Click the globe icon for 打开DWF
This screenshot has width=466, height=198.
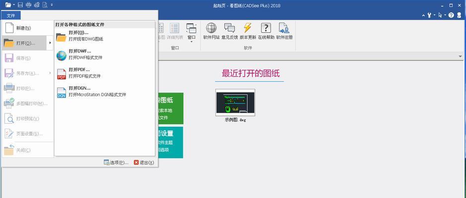[61, 55]
